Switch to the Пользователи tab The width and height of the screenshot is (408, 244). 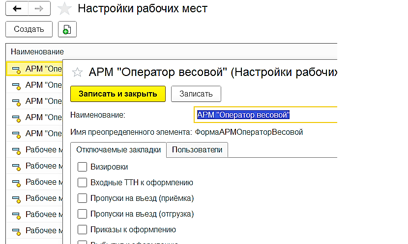197,149
